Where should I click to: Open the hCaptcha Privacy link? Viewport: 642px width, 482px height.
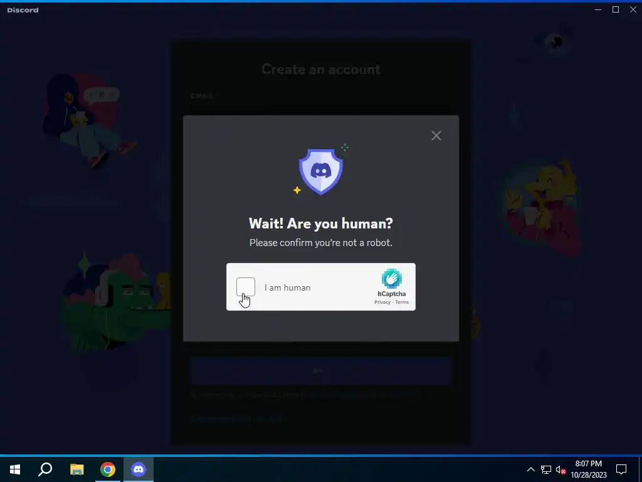(x=382, y=302)
